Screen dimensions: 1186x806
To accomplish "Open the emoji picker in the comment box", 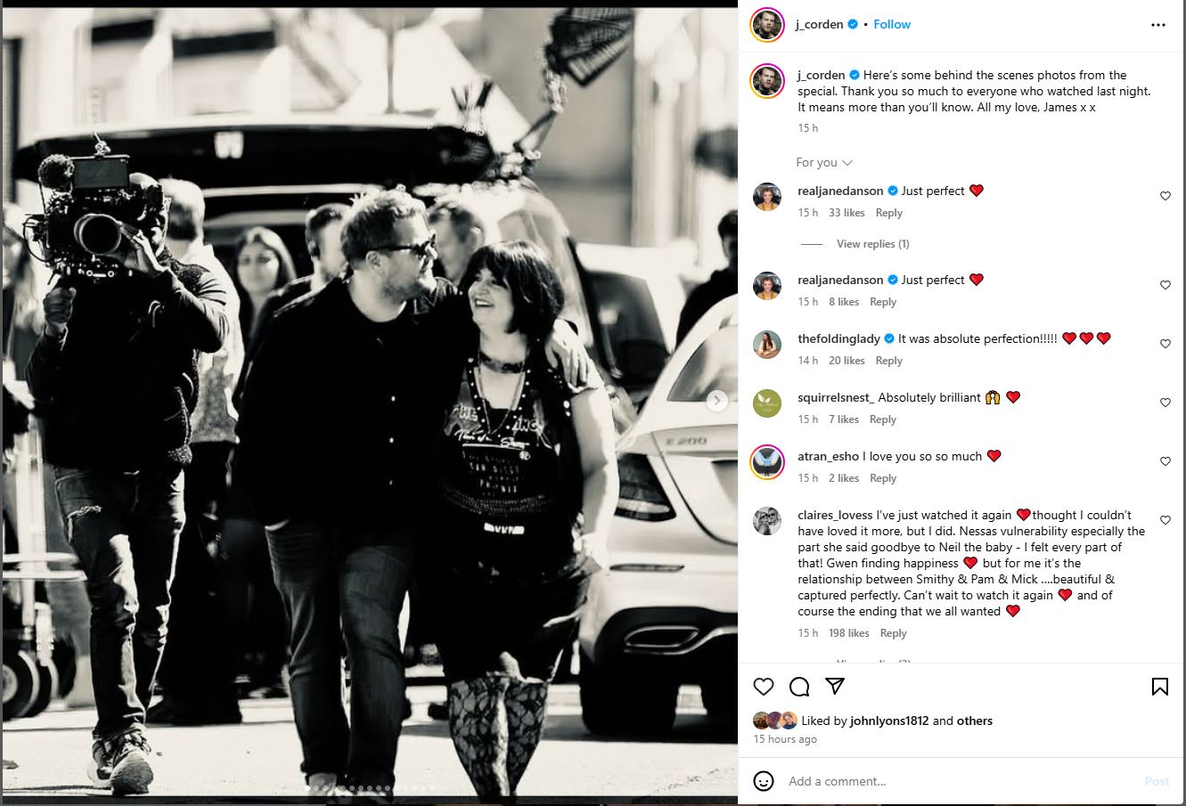I will click(764, 781).
